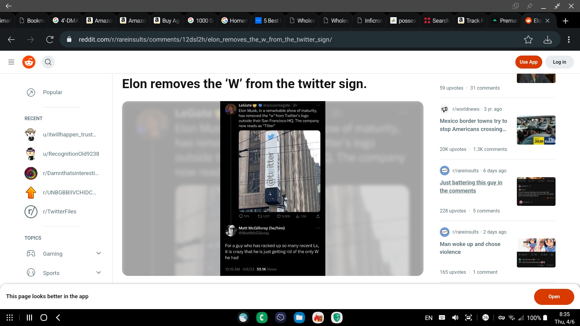The height and width of the screenshot is (326, 580).
Task: Switch to the Search tab
Action: [x=437, y=21]
